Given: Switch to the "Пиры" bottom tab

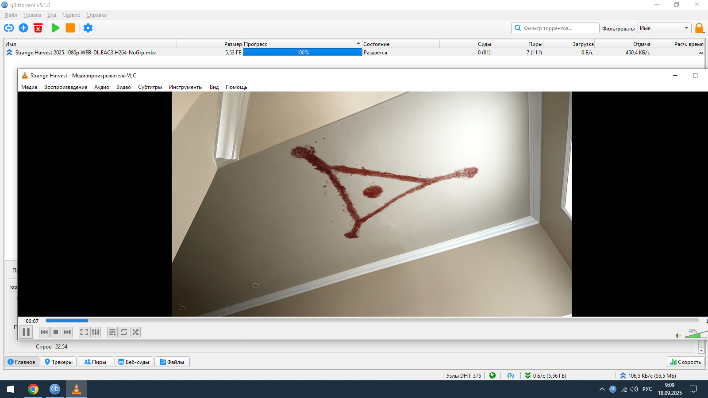Looking at the screenshot, I should click(96, 362).
